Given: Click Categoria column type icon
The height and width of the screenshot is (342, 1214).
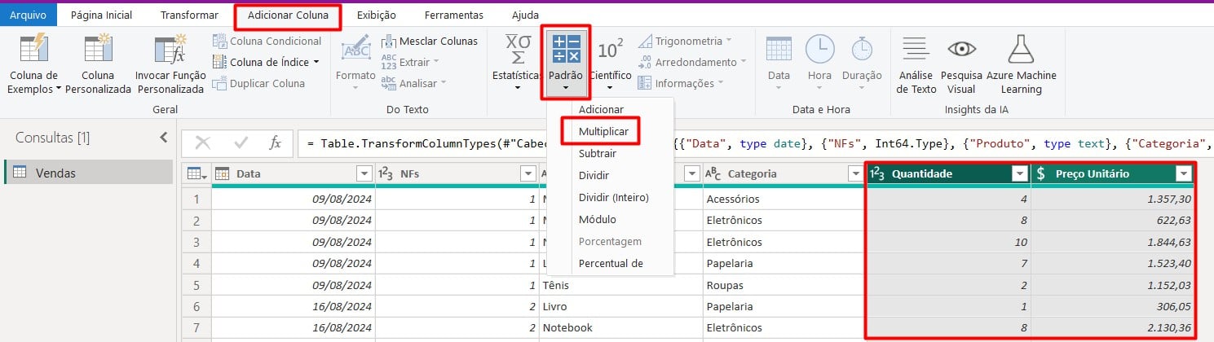Looking at the screenshot, I should [712, 173].
